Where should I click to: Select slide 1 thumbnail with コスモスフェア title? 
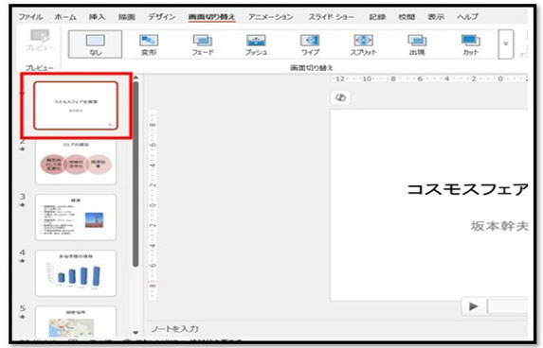[76, 105]
